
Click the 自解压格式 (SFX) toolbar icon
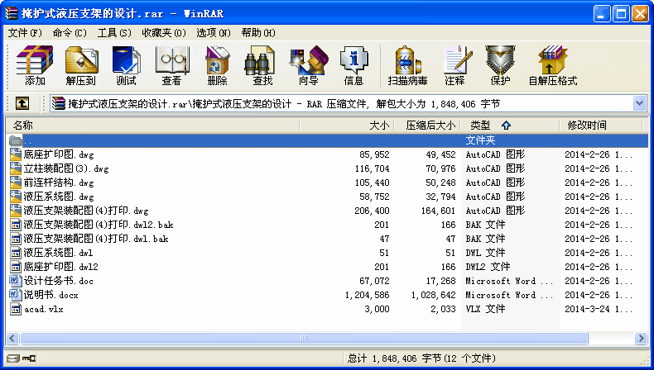pos(553,65)
